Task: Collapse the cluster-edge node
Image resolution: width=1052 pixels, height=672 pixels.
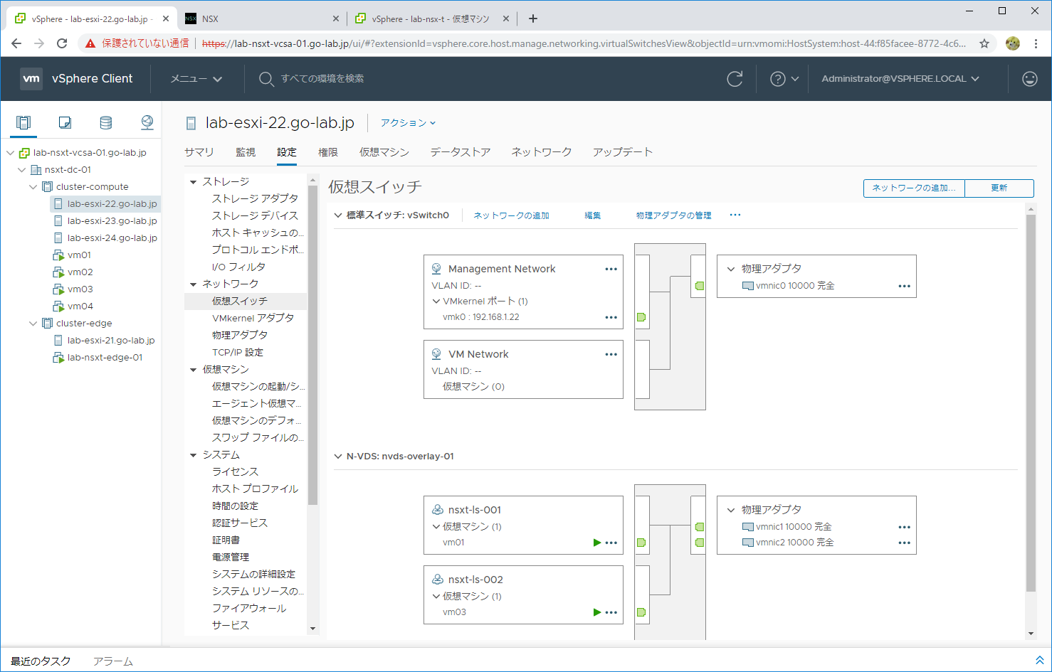Action: tap(33, 324)
